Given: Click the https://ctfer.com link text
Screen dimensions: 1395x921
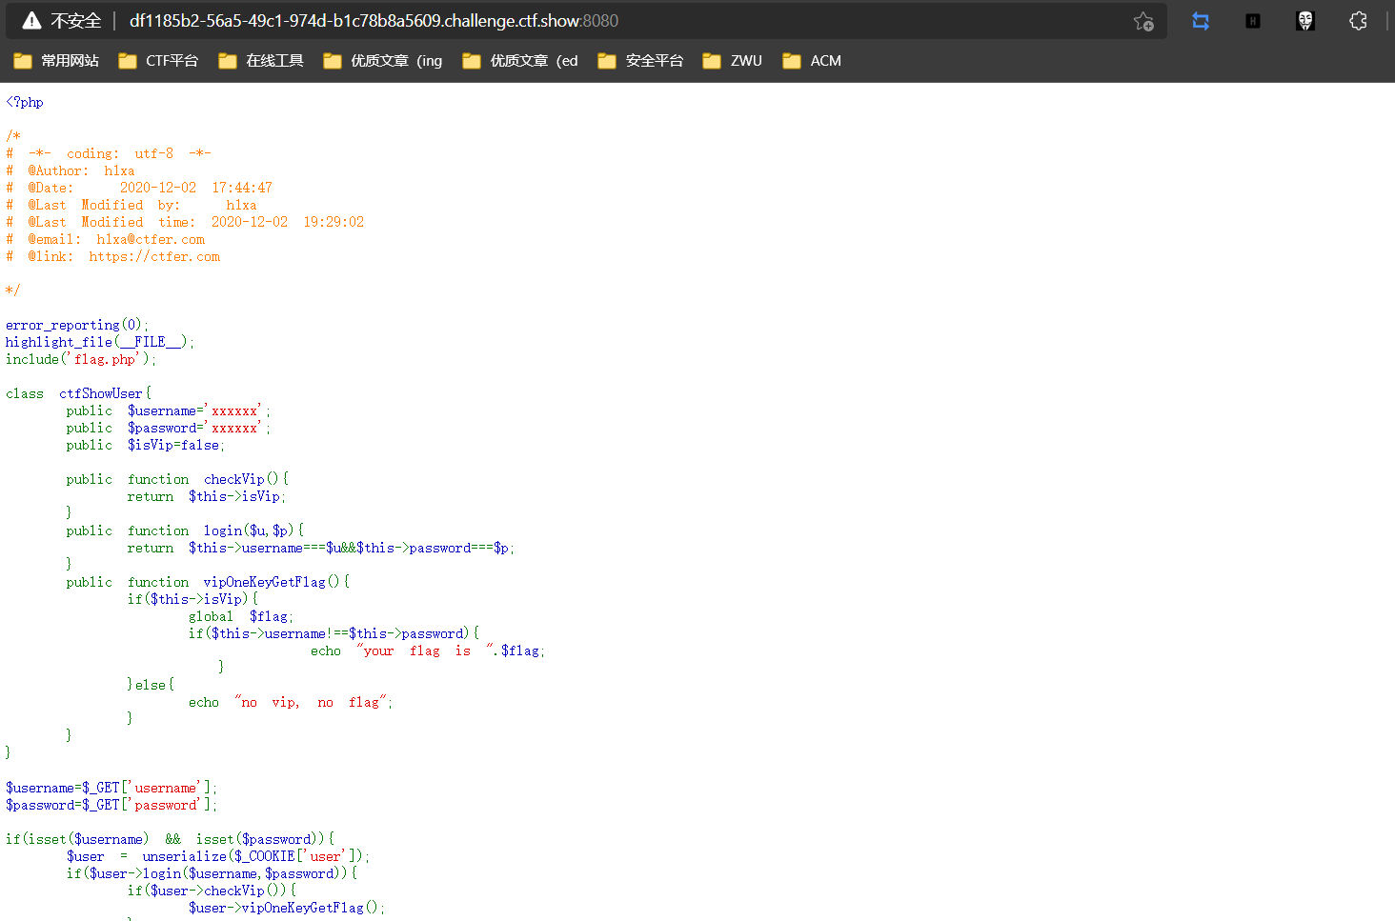Looking at the screenshot, I should [154, 256].
